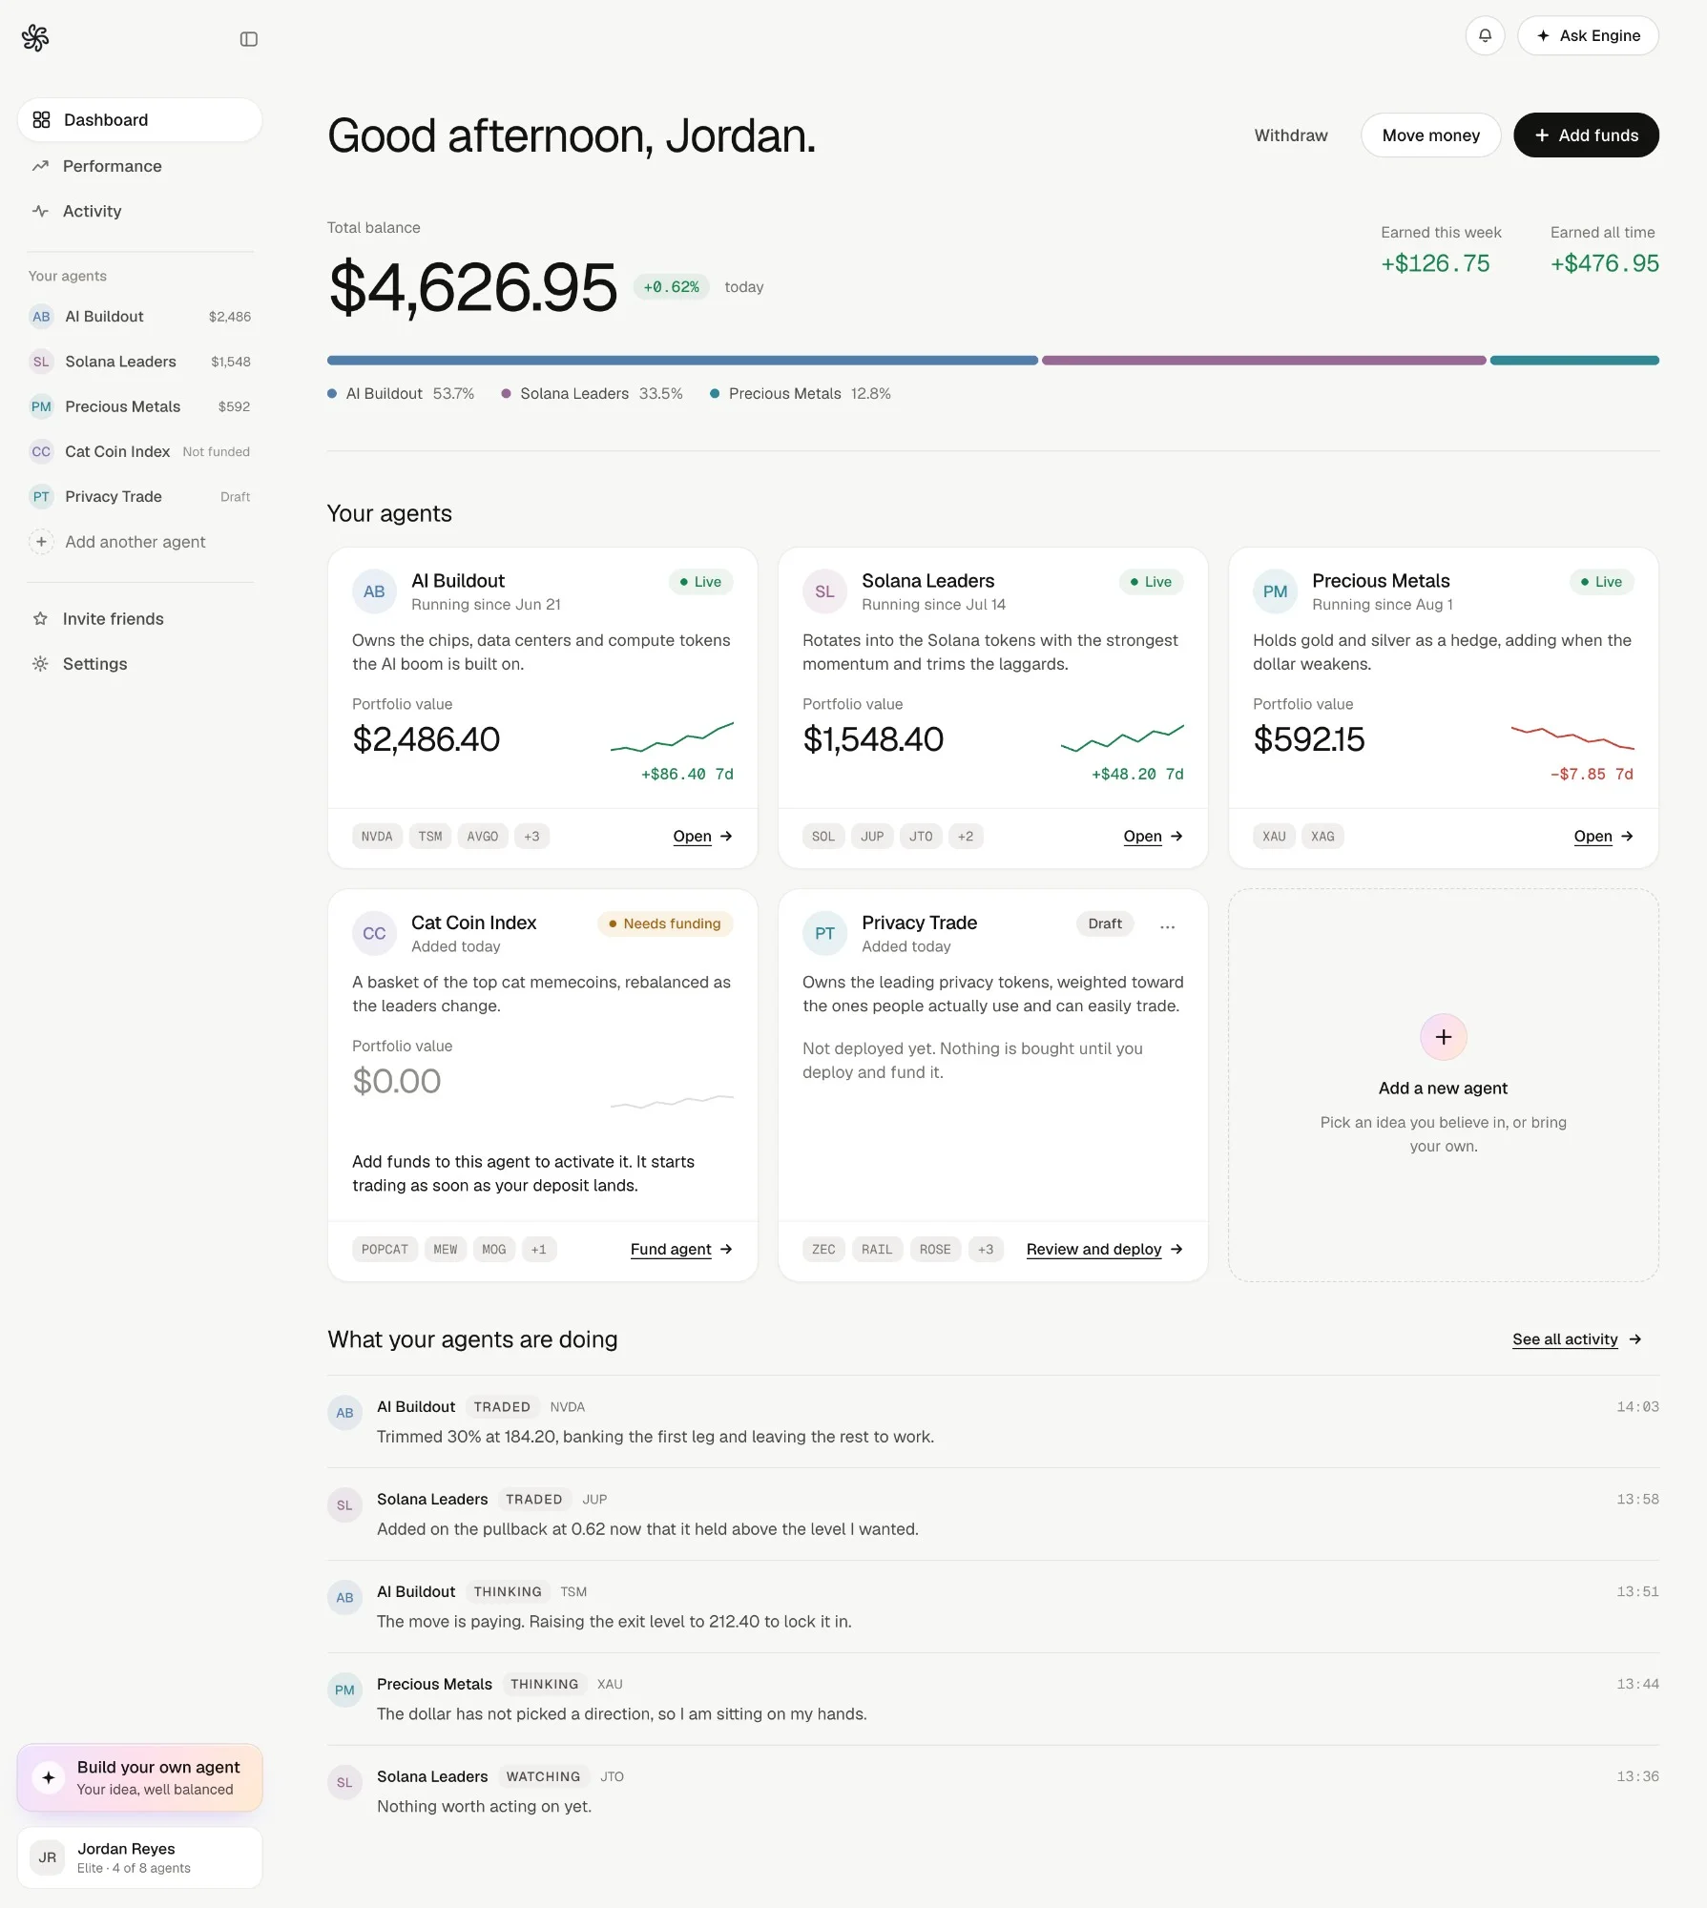Open the Jordan Reyes profile card

click(x=139, y=1857)
